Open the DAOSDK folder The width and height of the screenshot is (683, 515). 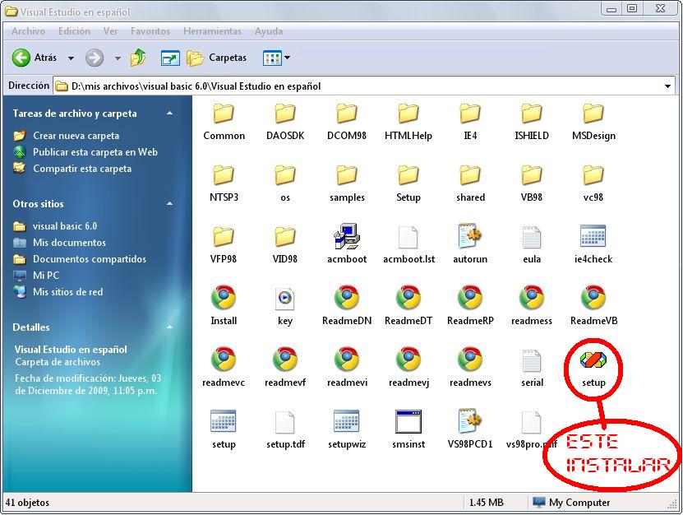(x=285, y=123)
